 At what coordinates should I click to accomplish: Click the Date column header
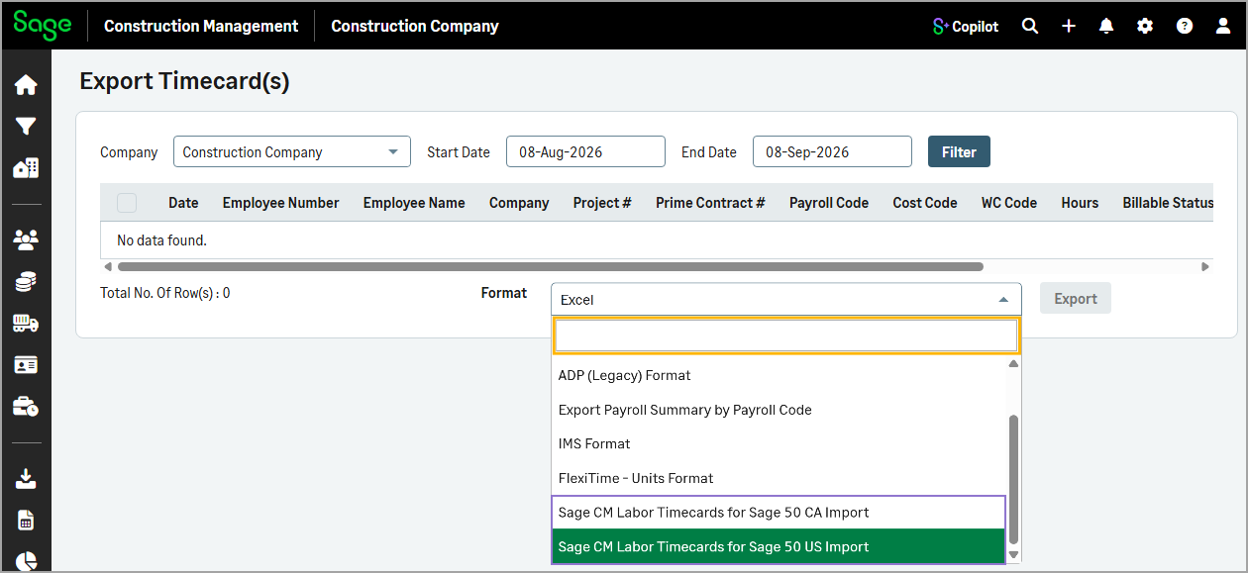coord(183,203)
